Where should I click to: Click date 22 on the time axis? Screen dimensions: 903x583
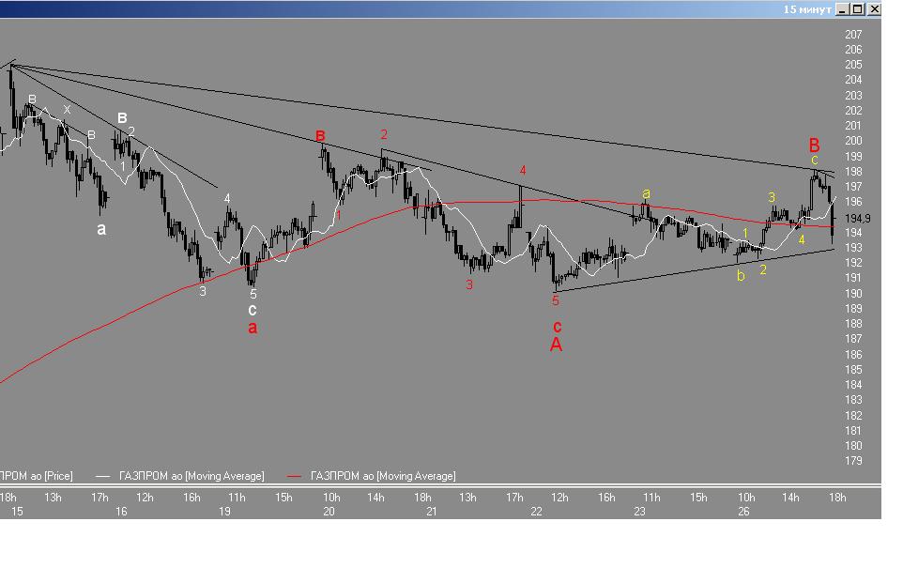[536, 511]
